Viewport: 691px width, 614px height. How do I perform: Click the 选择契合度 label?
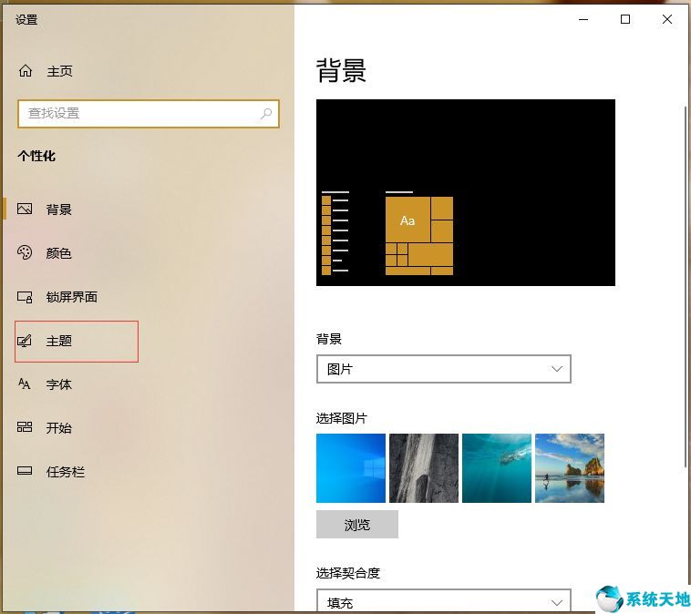348,573
